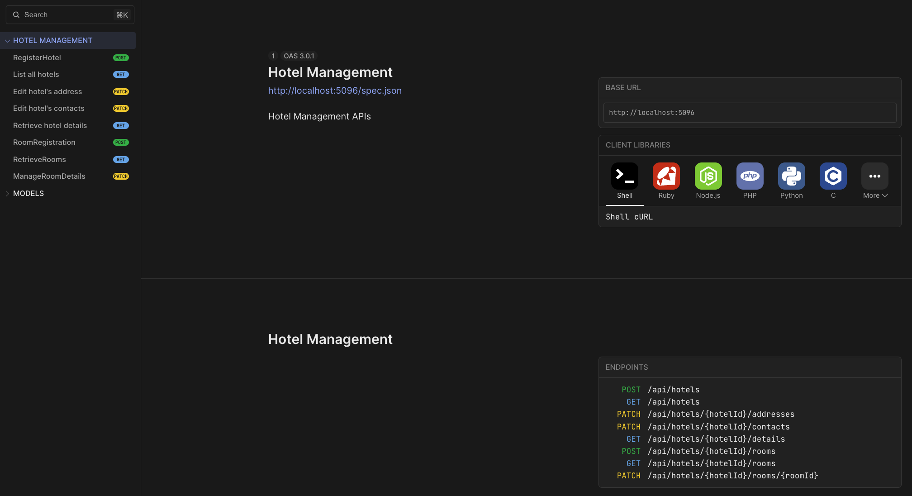
Task: Select Retrieve hotel details in sidebar
Action: [x=50, y=126]
